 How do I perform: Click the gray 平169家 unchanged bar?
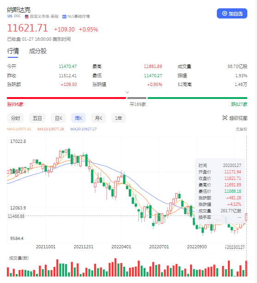[x=137, y=98]
